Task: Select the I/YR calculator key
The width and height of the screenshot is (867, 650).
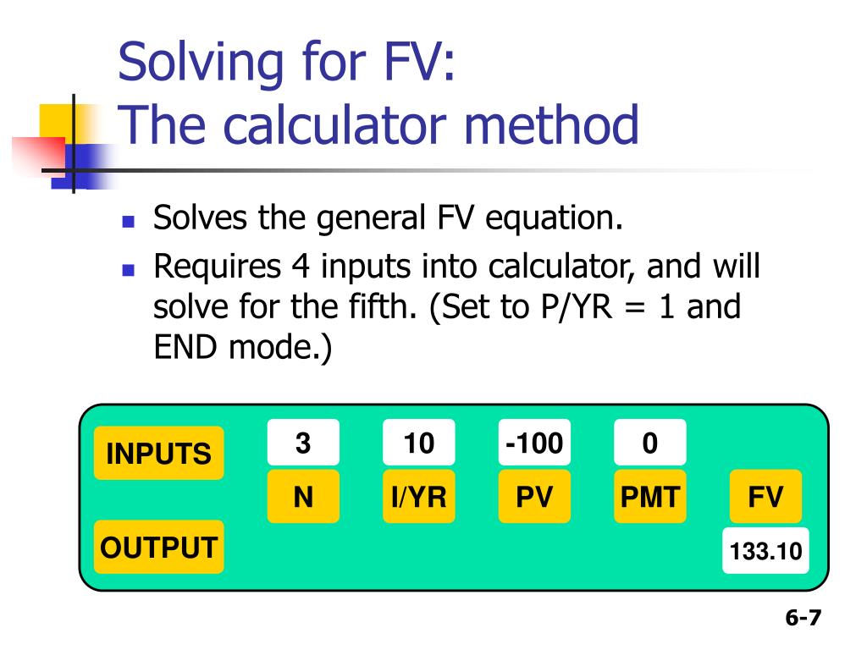Action: (418, 496)
